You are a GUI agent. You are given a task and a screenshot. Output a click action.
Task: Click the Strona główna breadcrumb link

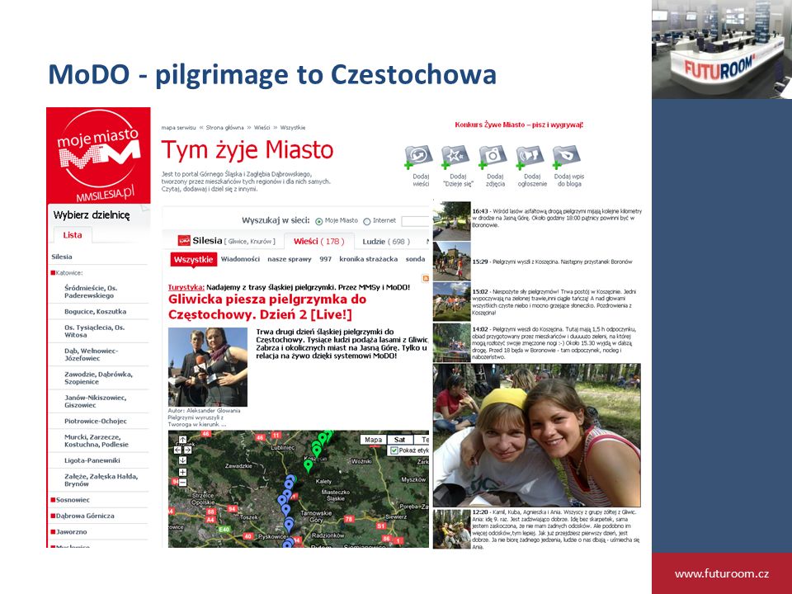[x=224, y=128]
